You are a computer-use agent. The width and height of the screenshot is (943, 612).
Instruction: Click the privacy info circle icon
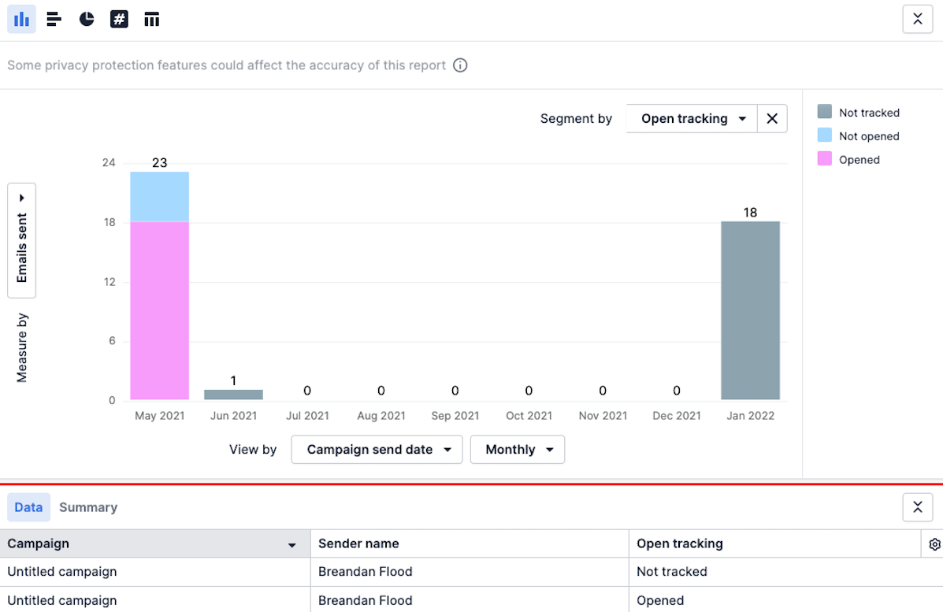(x=460, y=65)
